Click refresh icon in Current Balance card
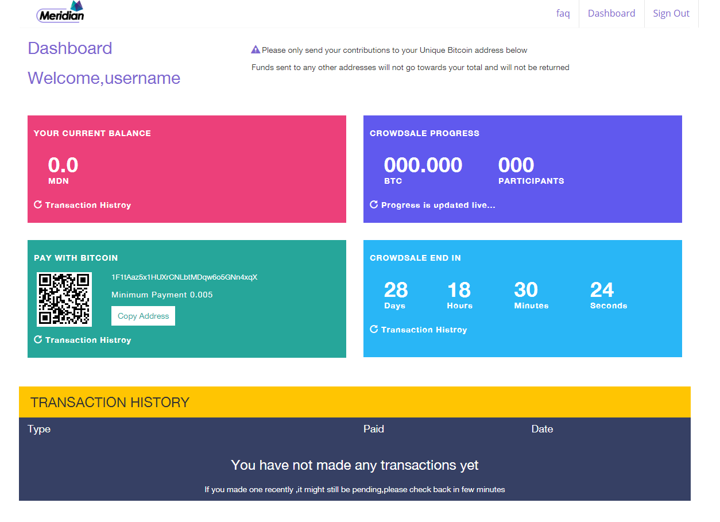 click(38, 204)
